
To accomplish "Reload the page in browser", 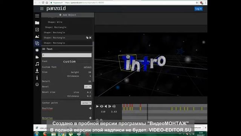I will coord(43,3).
